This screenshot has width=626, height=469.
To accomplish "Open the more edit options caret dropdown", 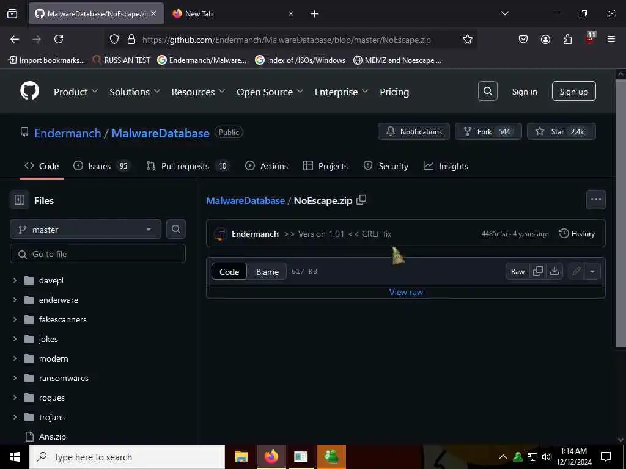I will coord(592,272).
